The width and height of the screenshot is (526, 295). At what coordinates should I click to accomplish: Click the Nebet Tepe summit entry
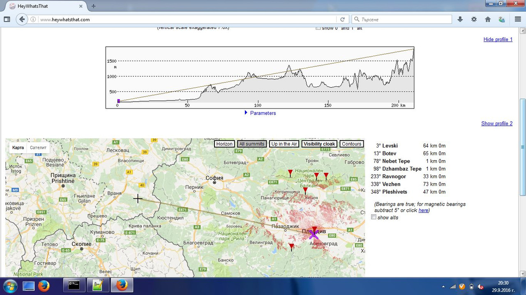tap(396, 161)
